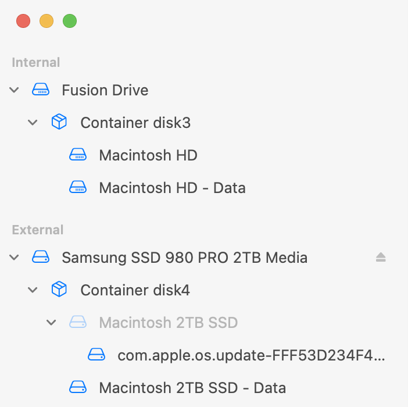This screenshot has width=408, height=407.
Task: Click the Macintosh 2TB SSD - Data icon
Action: click(x=78, y=387)
